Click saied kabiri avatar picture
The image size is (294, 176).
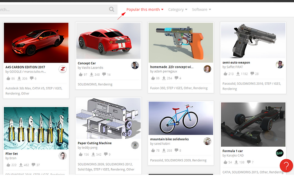(207, 141)
